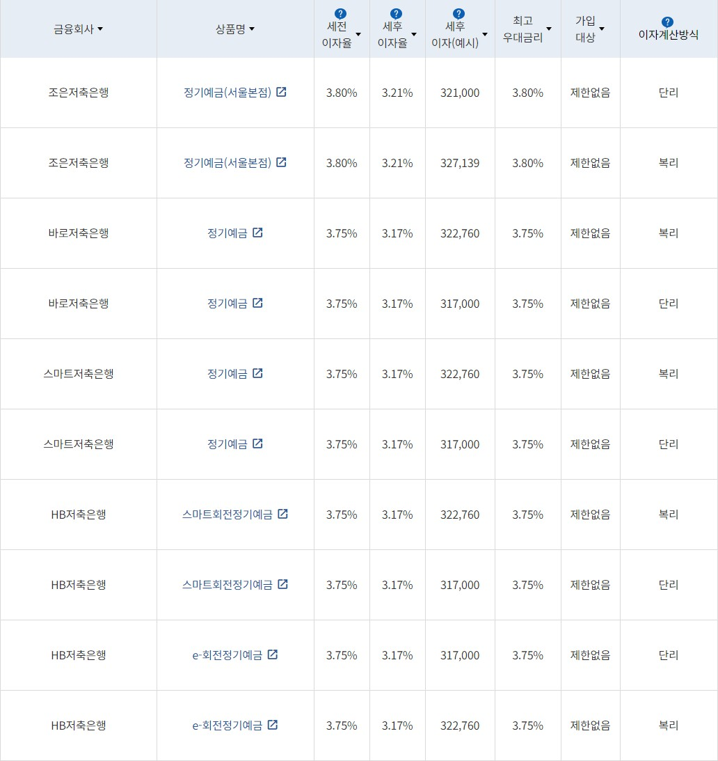Open the 스마트저축은행 정기예금 product link

(x=228, y=373)
